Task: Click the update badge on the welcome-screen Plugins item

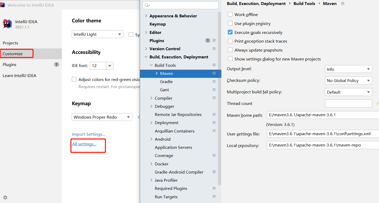Action: pos(57,64)
